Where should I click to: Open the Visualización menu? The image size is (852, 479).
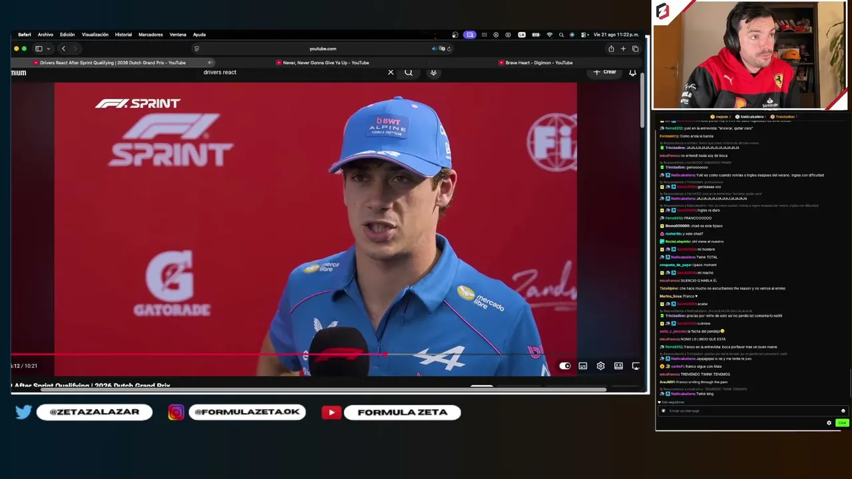95,35
